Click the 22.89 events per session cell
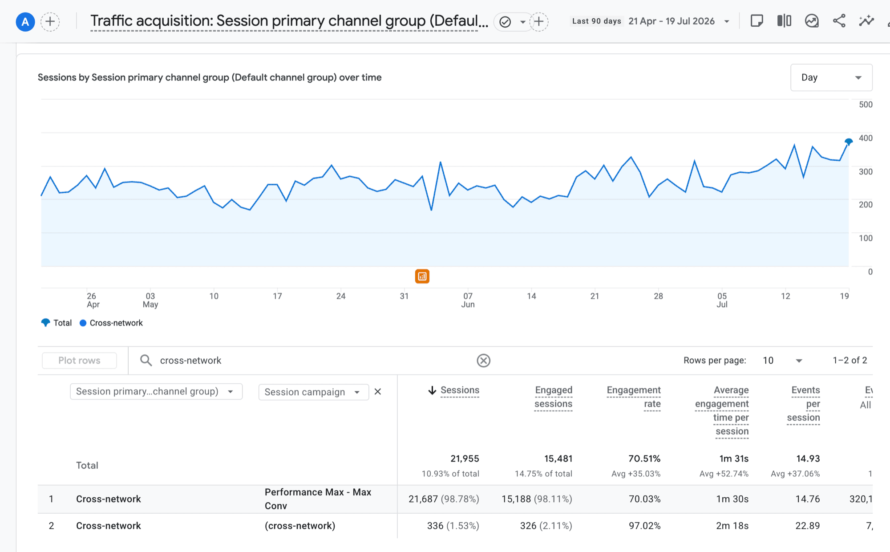Image resolution: width=890 pixels, height=552 pixels. click(x=807, y=526)
